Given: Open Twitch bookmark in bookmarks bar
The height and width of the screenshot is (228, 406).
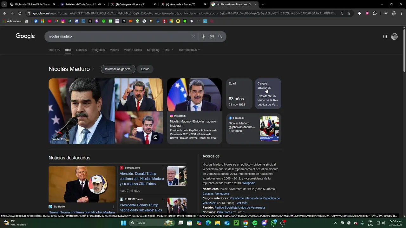Looking at the screenshot, I should [x=97, y=21].
